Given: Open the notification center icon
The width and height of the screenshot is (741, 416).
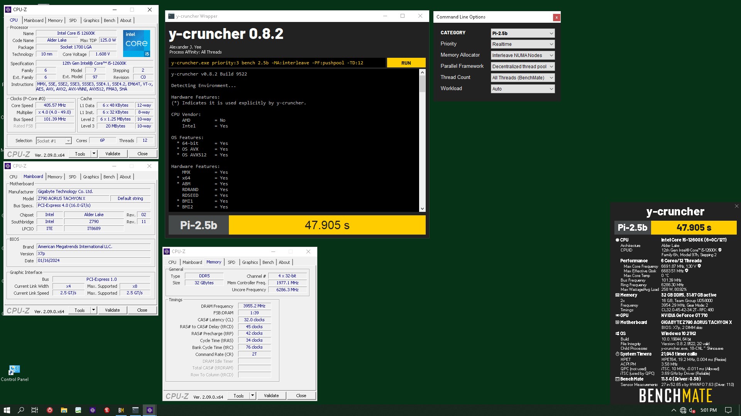Looking at the screenshot, I should coord(728,410).
